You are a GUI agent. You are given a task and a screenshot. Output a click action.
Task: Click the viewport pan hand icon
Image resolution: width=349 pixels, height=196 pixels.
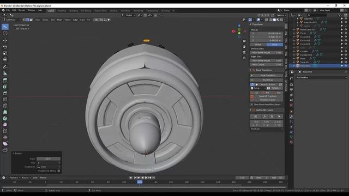[x=244, y=47]
